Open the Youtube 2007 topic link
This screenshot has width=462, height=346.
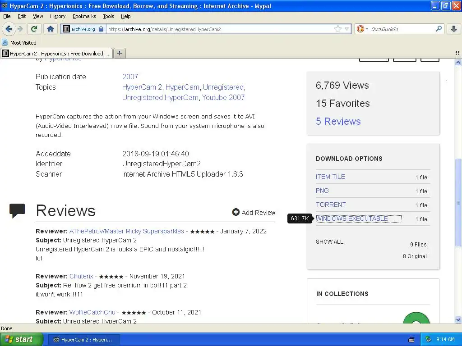223,97
